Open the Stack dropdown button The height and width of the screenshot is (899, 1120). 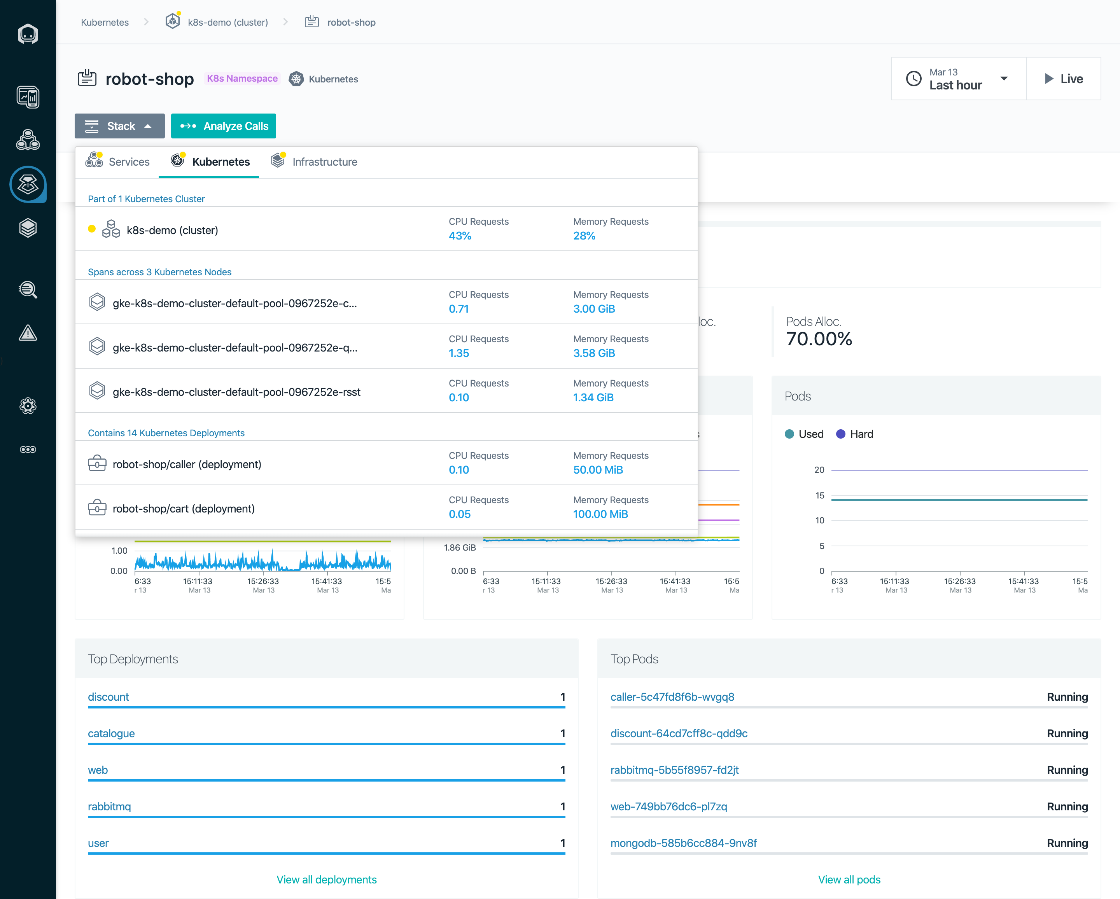pos(119,126)
